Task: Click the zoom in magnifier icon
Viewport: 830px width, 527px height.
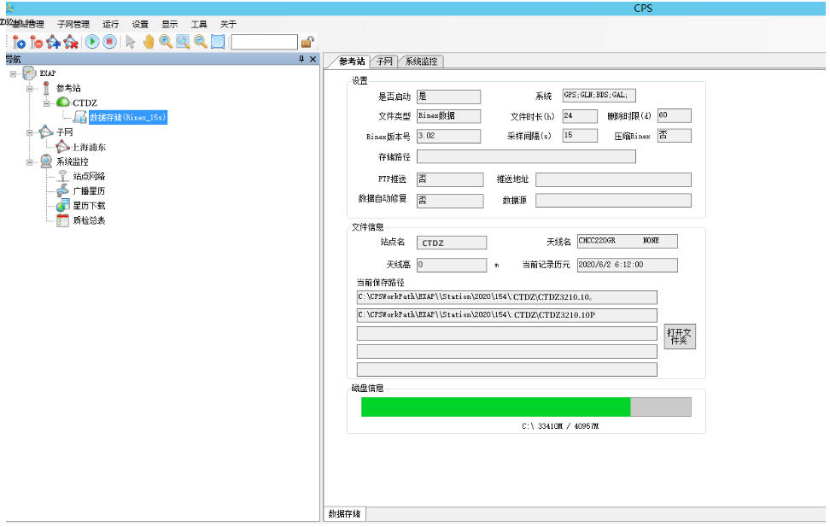Action: click(x=166, y=42)
